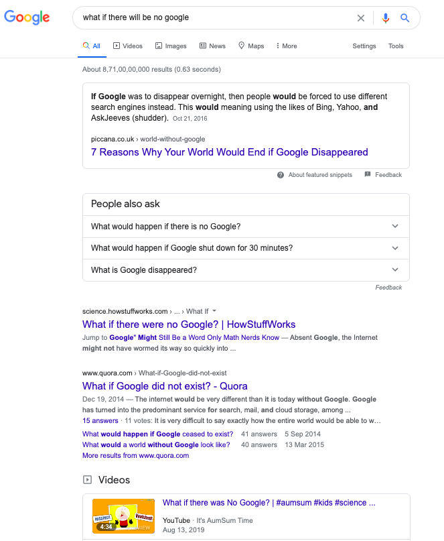Expand "What is Google disappeared?" question
Image resolution: width=444 pixels, height=541 pixels.
(395, 270)
